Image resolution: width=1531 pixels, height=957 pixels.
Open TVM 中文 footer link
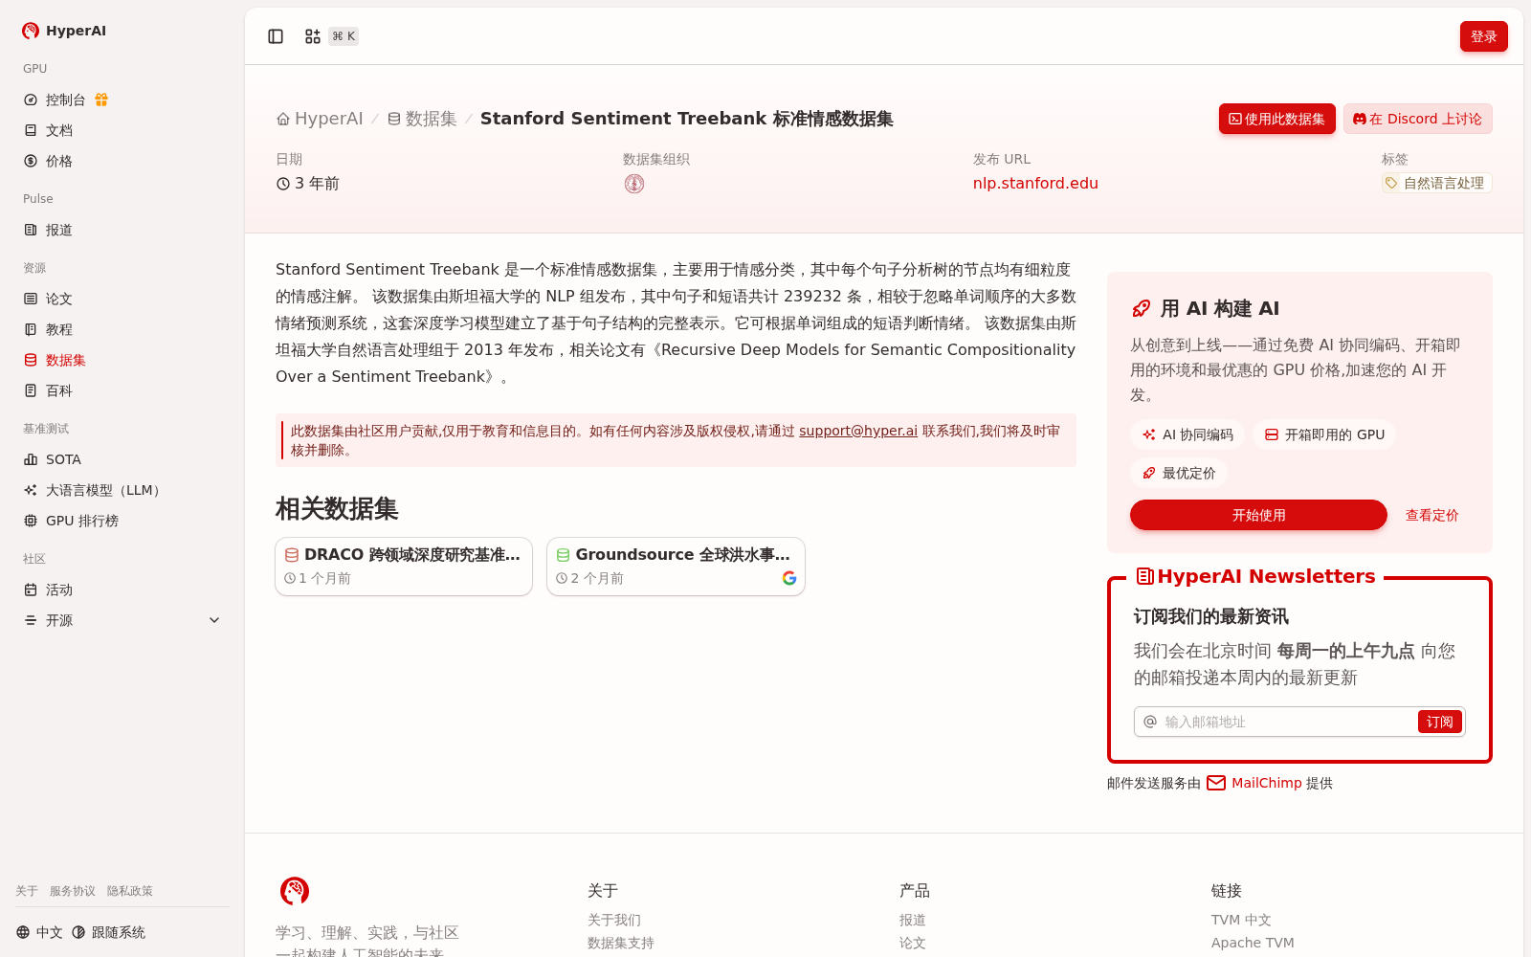point(1241,920)
